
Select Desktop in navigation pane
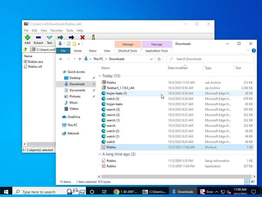point(75,78)
